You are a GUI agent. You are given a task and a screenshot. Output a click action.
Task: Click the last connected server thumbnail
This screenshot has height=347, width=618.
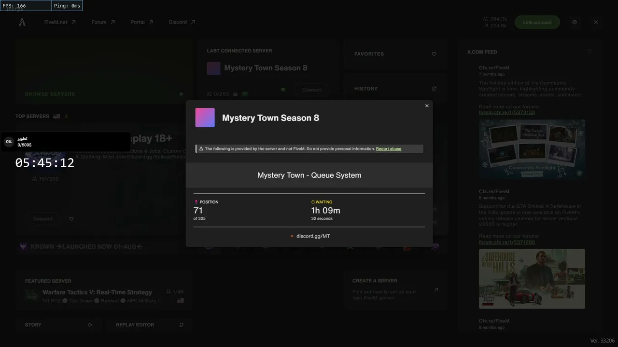[x=213, y=68]
